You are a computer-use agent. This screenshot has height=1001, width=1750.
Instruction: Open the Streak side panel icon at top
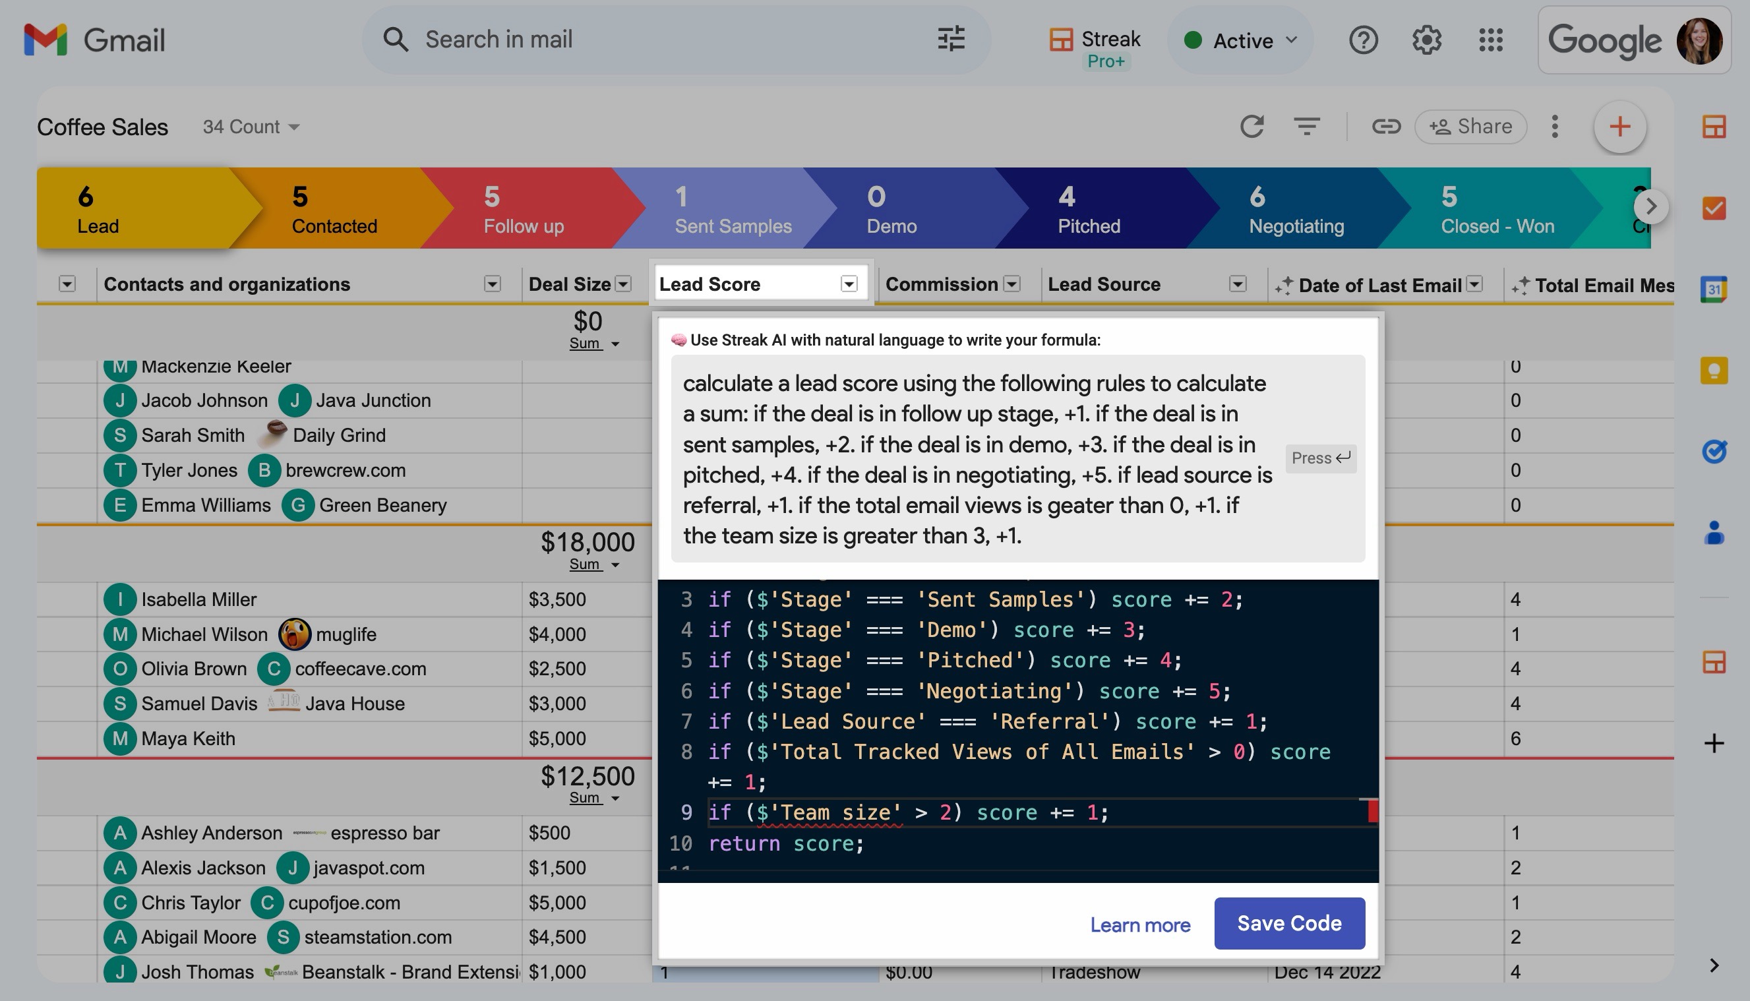tap(1714, 127)
